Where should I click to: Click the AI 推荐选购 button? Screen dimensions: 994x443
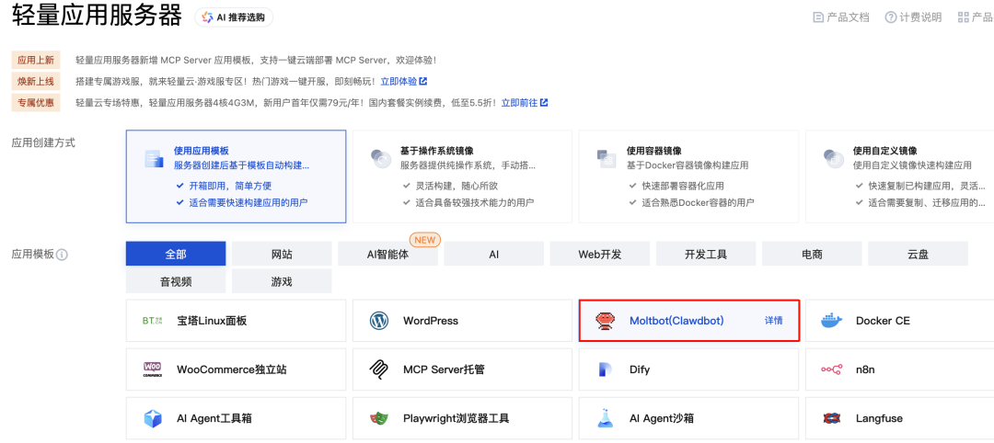(x=234, y=17)
